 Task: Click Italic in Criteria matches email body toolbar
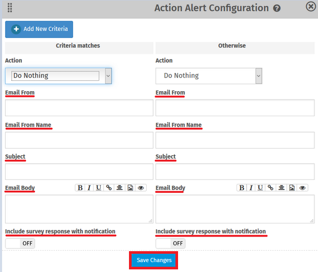(89, 188)
